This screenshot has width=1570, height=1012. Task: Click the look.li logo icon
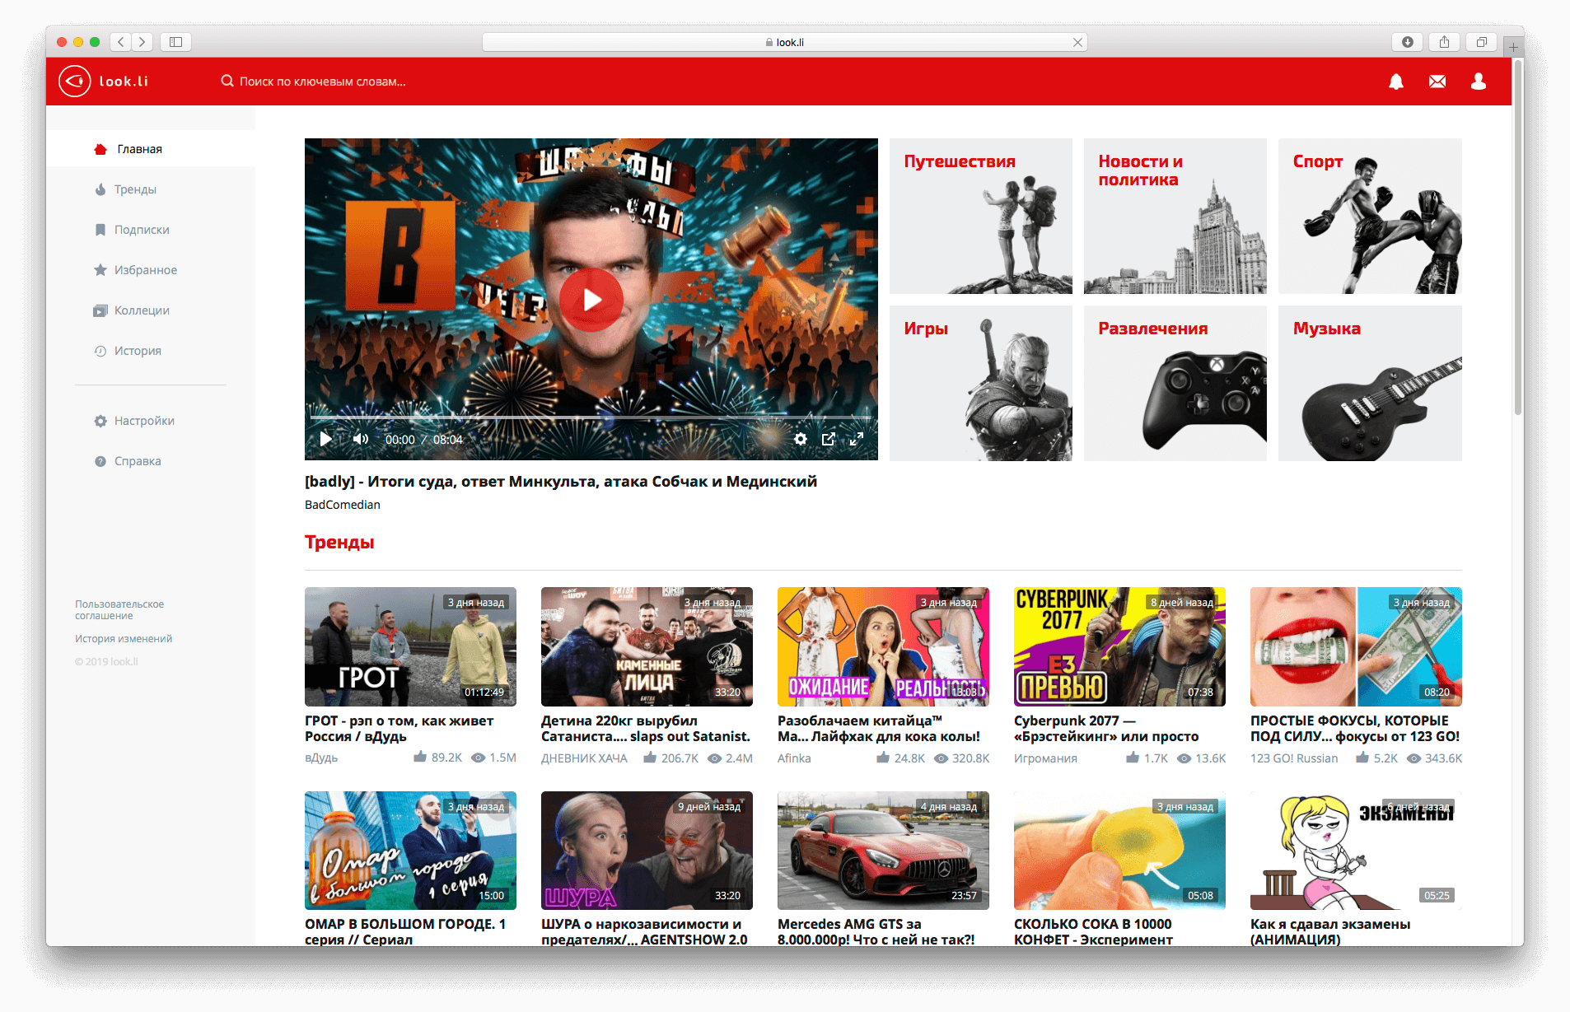pos(74,81)
